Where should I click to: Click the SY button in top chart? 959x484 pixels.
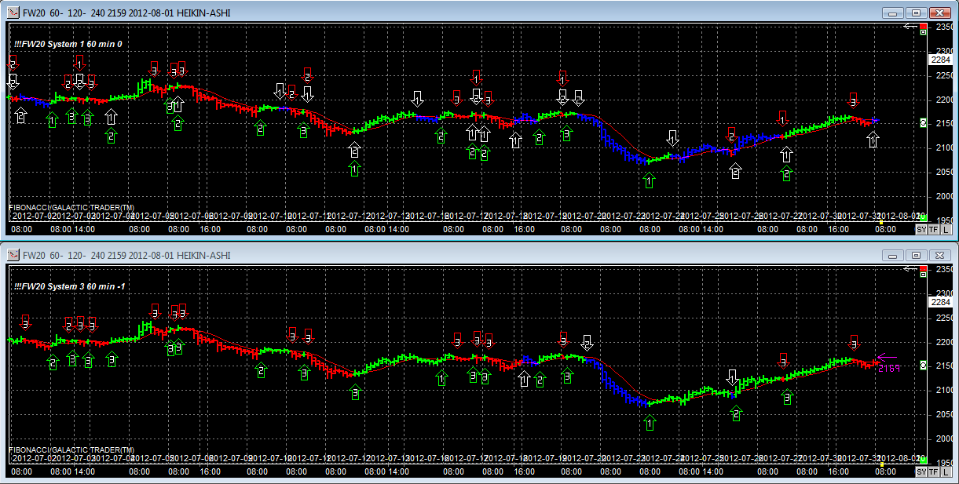point(921,230)
